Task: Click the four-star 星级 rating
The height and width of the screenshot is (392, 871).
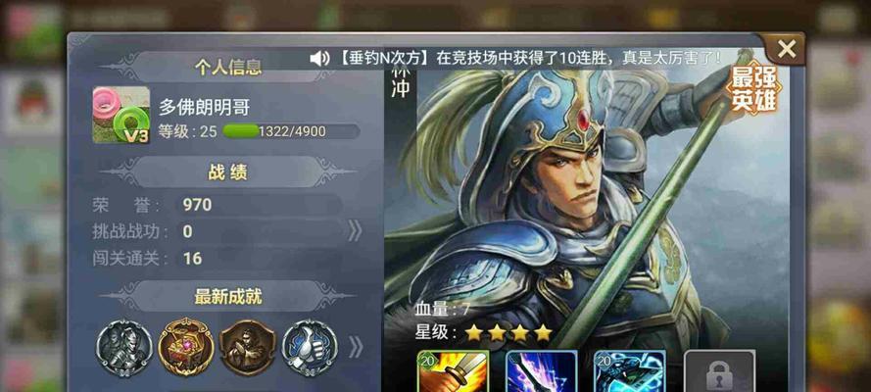Action: tap(508, 332)
